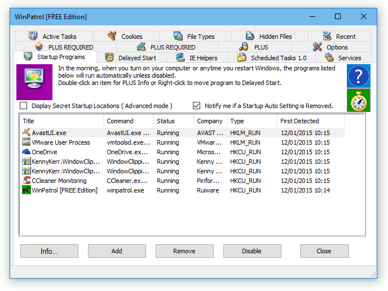
Task: Switch to the Recent tab
Action: pos(339,37)
